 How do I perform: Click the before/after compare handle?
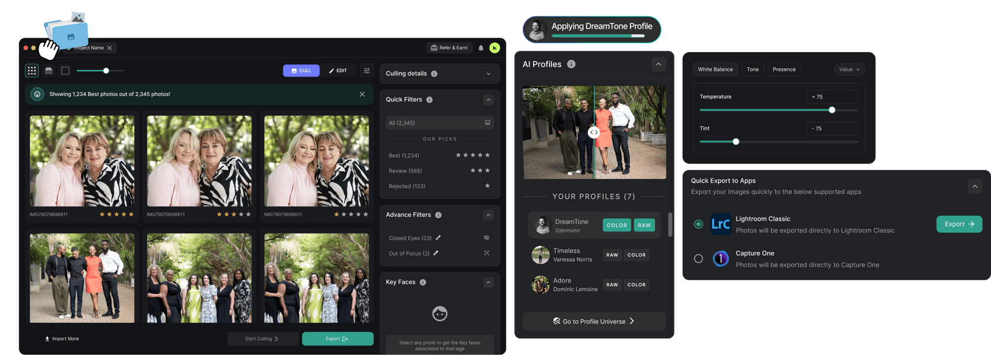[x=594, y=132]
